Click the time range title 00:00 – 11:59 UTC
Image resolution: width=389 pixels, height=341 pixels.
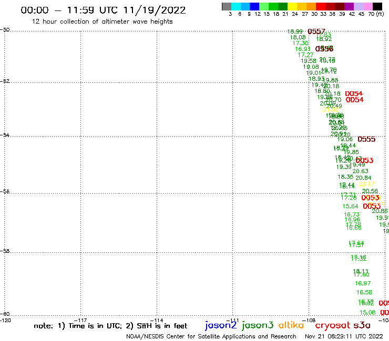coord(103,10)
